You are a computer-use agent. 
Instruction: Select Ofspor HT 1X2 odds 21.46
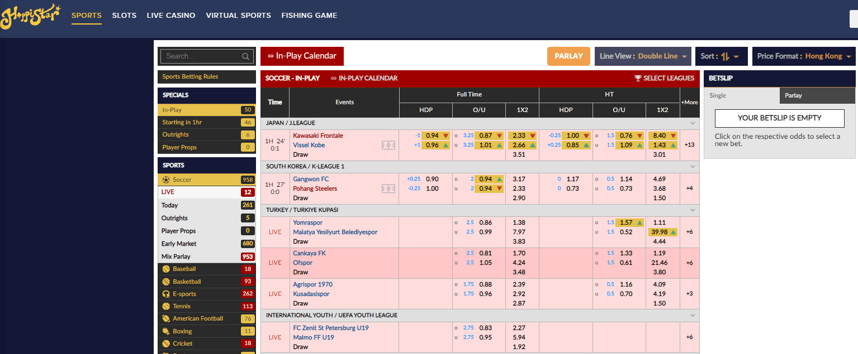pyautogui.click(x=660, y=263)
